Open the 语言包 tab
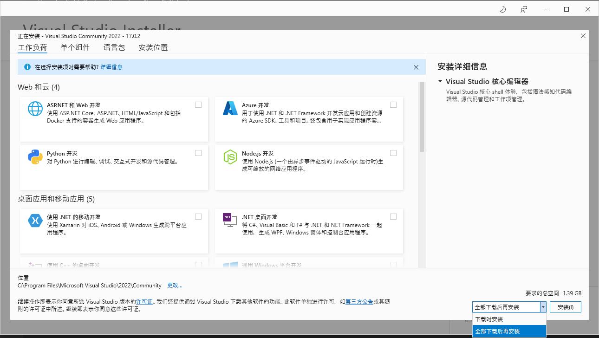The image size is (599, 338). [114, 47]
